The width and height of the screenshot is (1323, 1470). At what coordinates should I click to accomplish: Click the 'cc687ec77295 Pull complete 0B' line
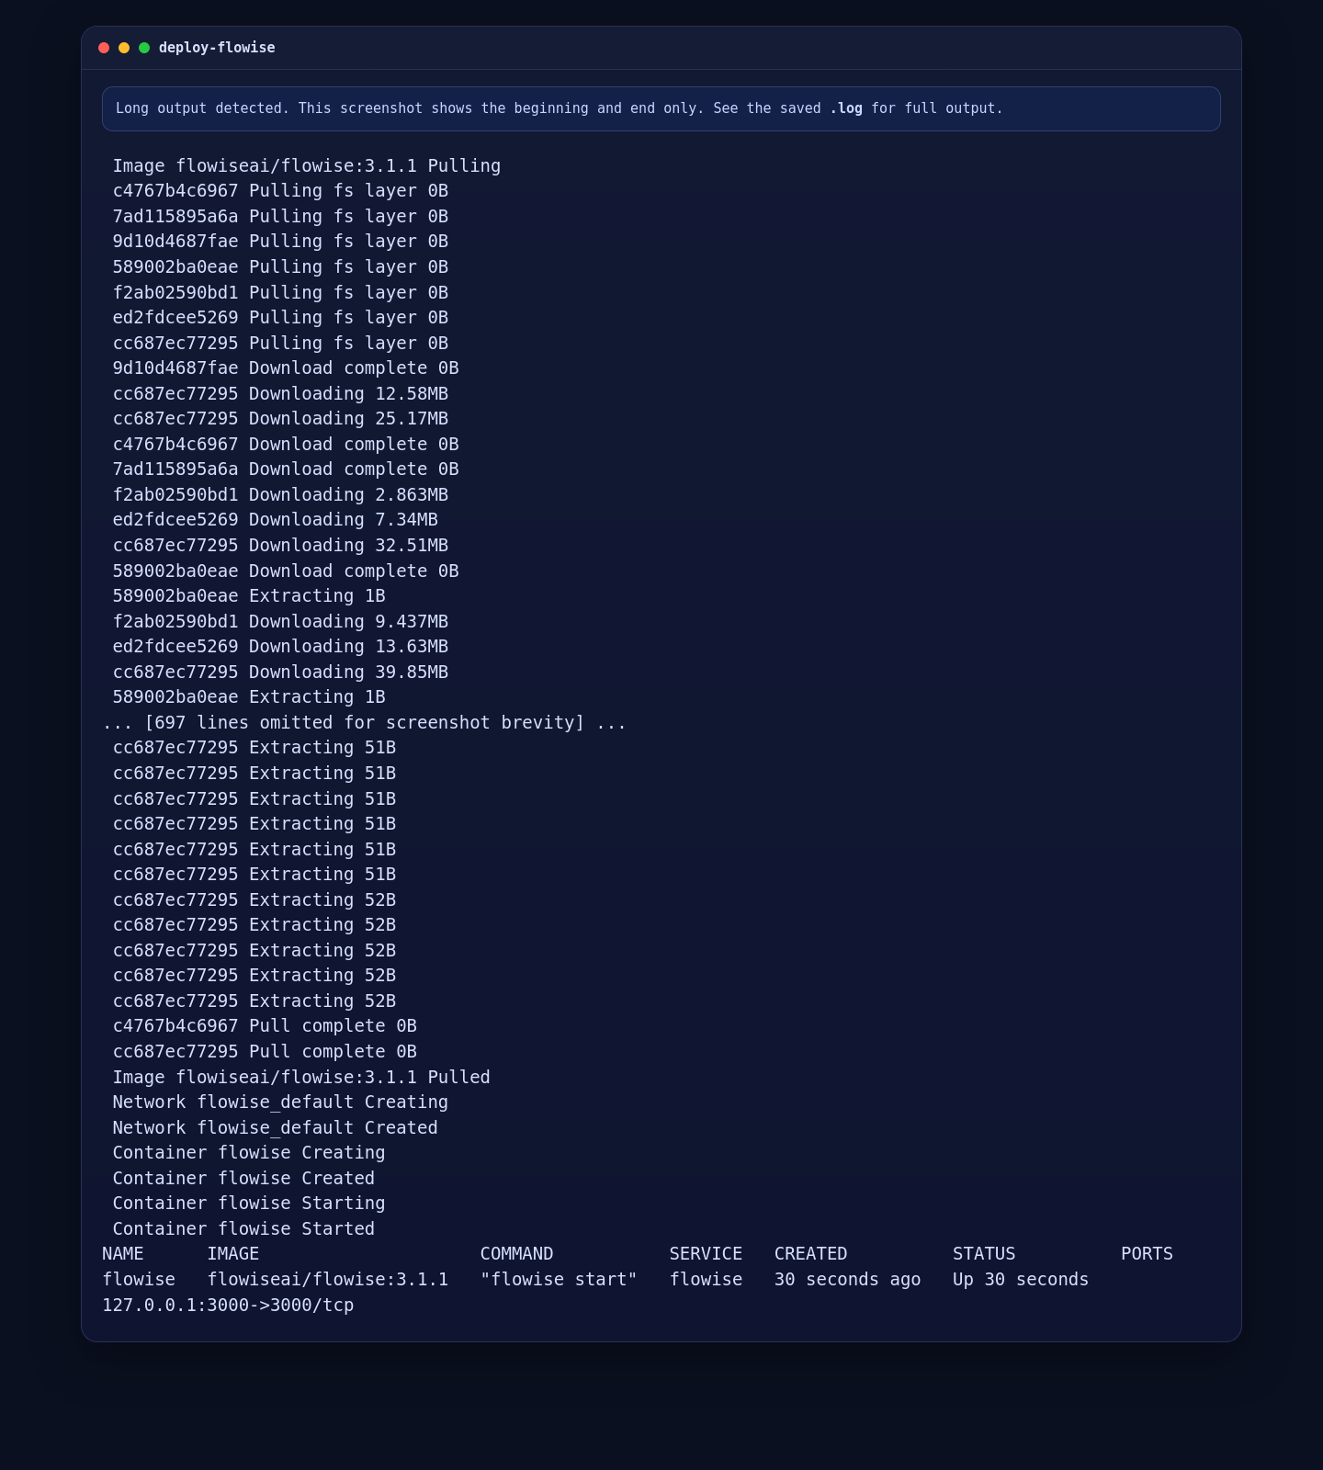(x=265, y=1052)
